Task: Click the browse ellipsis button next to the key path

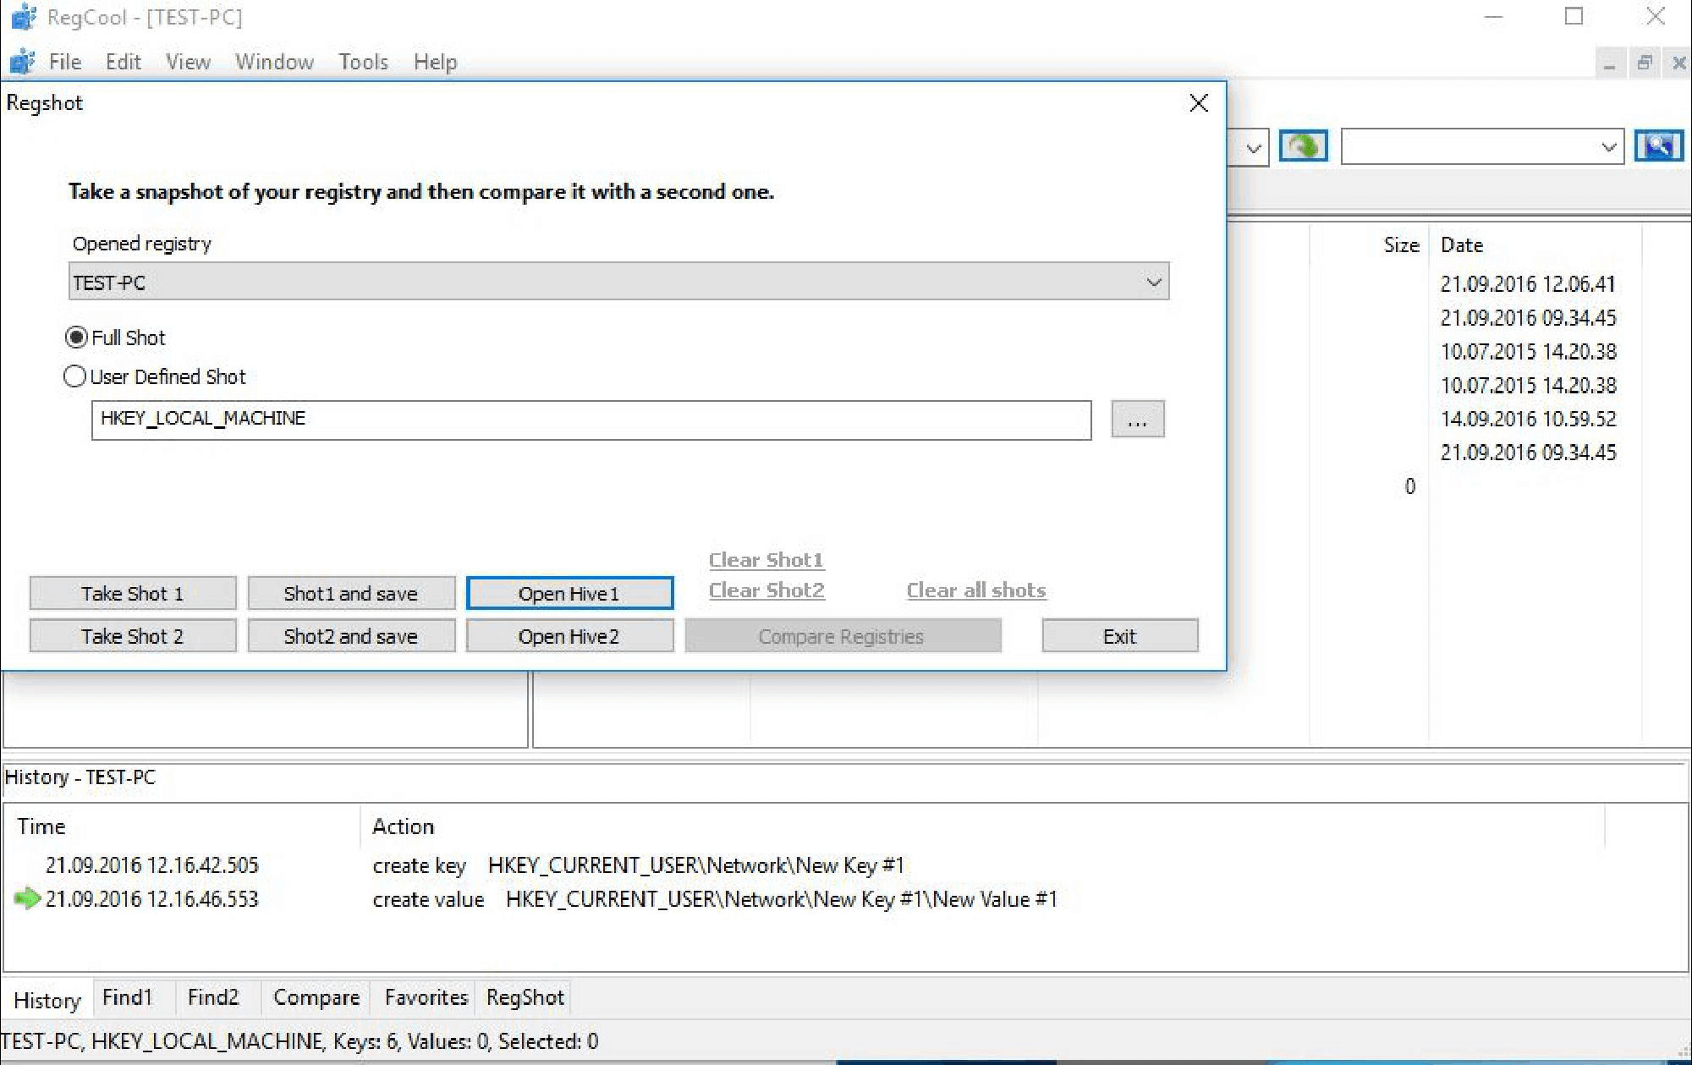Action: [x=1137, y=419]
